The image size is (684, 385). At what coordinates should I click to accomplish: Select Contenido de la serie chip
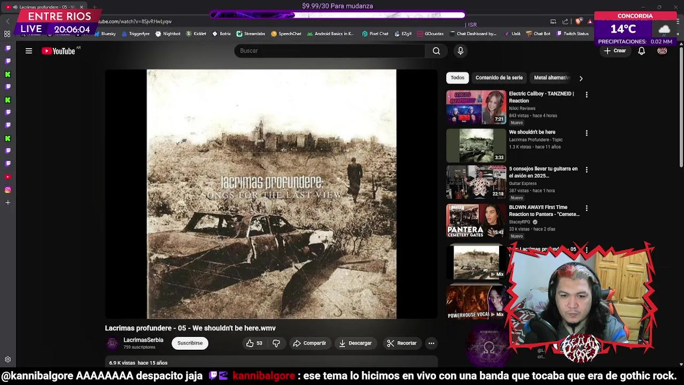click(499, 78)
